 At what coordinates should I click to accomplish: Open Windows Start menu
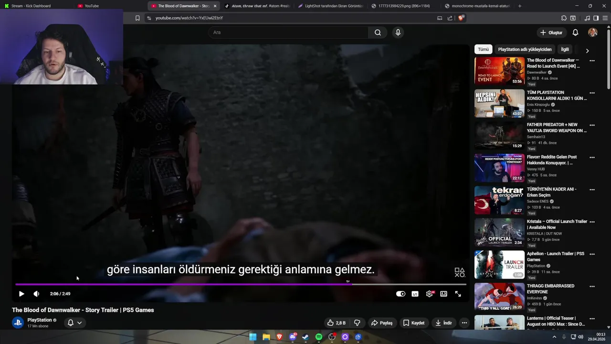253,337
